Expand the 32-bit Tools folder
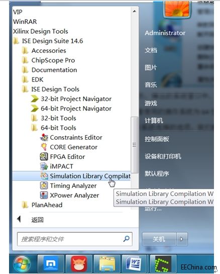Viewport: 220px width, 274px height. click(x=54, y=118)
